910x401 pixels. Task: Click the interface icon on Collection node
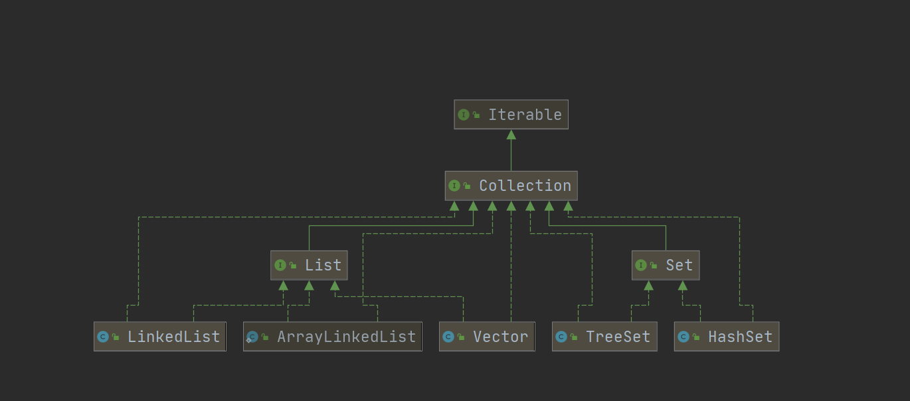[x=454, y=186]
